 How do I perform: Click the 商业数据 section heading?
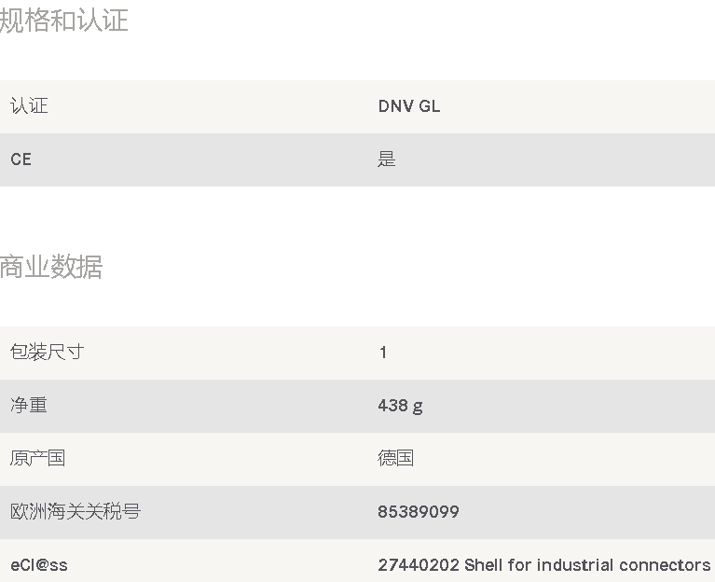pyautogui.click(x=51, y=267)
